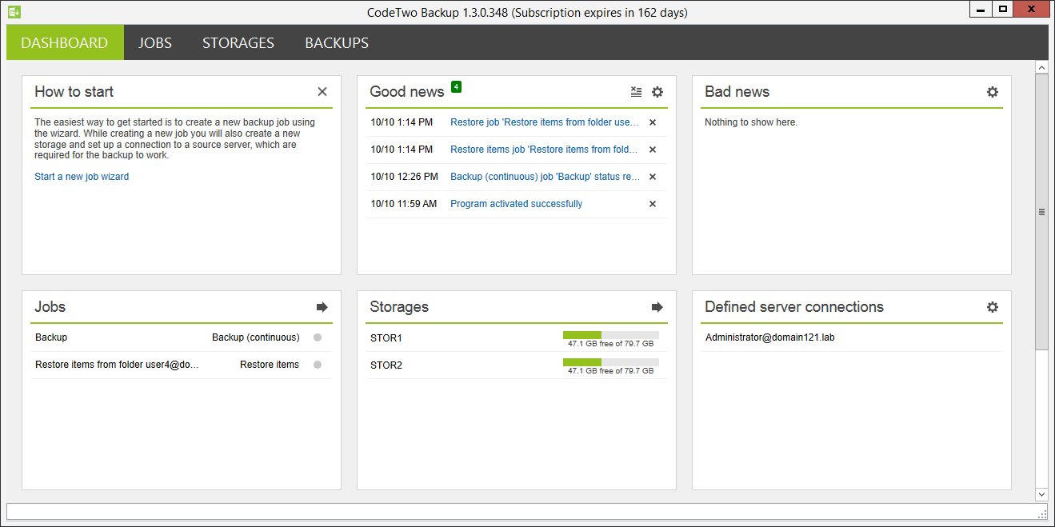Select the STOR1 storage entry
The image size is (1055, 527).
coord(517,338)
